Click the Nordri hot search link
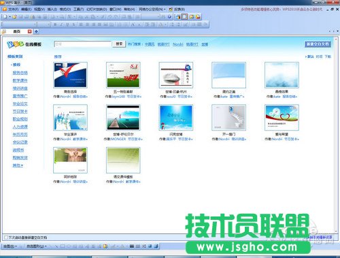This screenshot has width=340, height=258. pyautogui.click(x=177, y=44)
